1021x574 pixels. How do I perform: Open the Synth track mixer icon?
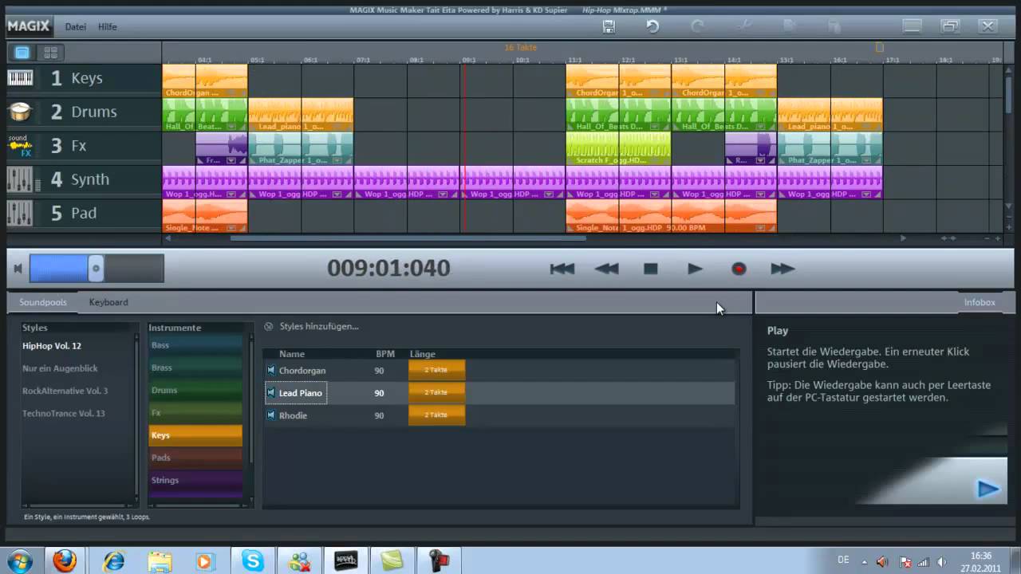[x=21, y=179]
